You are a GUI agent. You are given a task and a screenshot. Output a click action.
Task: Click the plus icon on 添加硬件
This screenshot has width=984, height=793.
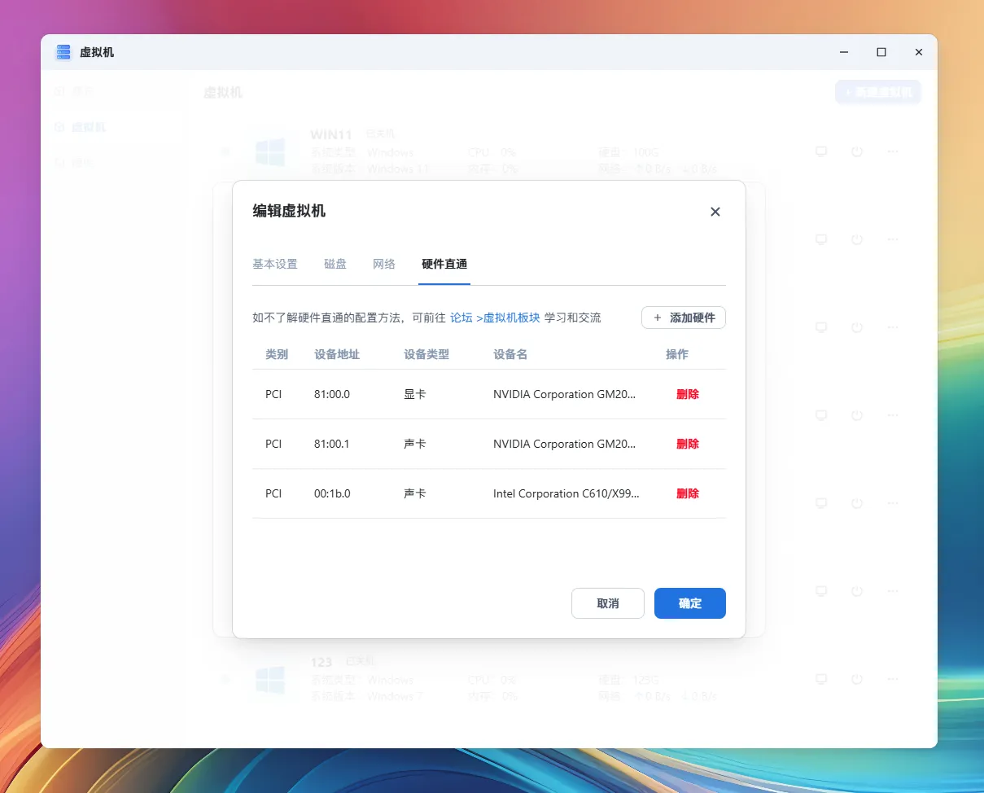coord(658,318)
